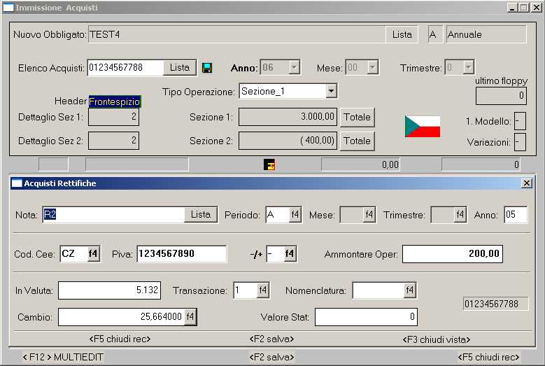The height and width of the screenshot is (366, 545).
Task: Click the Cod. Cee field
Action: click(x=73, y=254)
